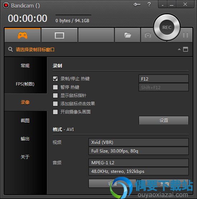197x199 pixels.
Task: Click the Shift+F12 pause hotkey field
Action: click(x=164, y=87)
